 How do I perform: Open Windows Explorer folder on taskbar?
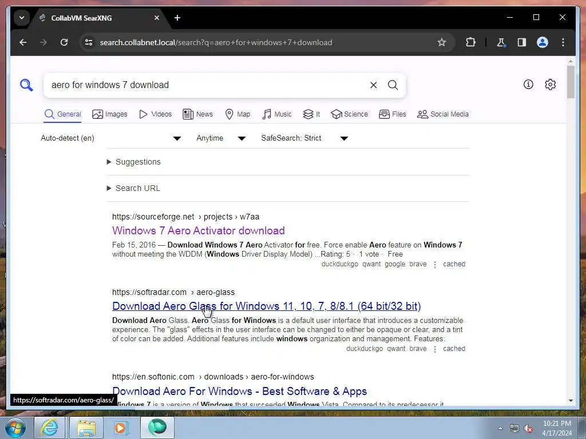[86, 428]
